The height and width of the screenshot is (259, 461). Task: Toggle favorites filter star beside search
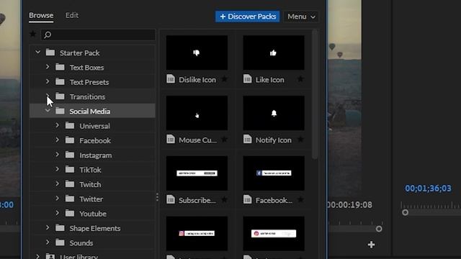click(x=32, y=34)
